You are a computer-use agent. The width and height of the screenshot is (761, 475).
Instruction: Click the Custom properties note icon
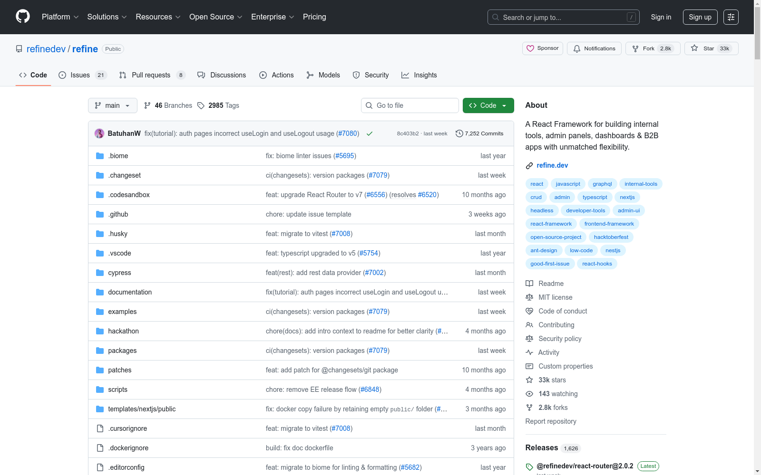(x=529, y=366)
